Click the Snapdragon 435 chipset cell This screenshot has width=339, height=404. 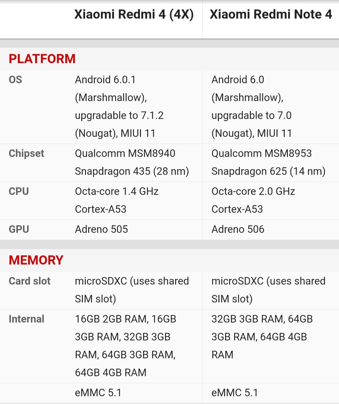coord(132,162)
